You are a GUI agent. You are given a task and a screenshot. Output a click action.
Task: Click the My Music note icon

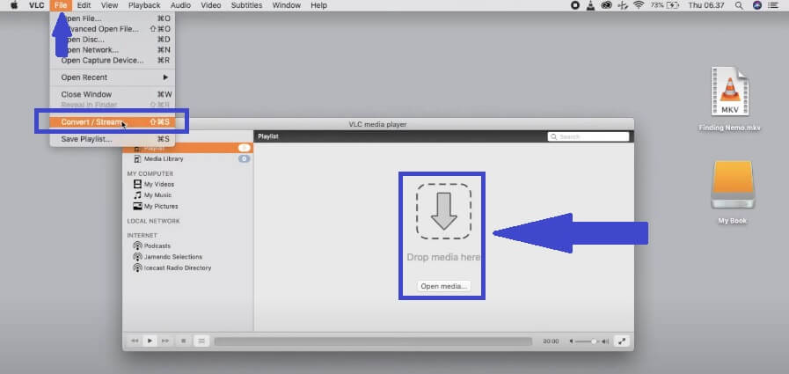pyautogui.click(x=137, y=194)
